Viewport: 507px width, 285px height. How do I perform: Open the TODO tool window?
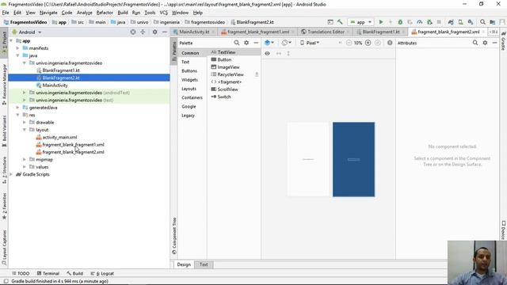click(21, 273)
